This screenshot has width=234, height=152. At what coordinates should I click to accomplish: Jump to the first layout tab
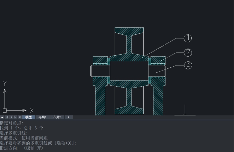click(x=7, y=117)
